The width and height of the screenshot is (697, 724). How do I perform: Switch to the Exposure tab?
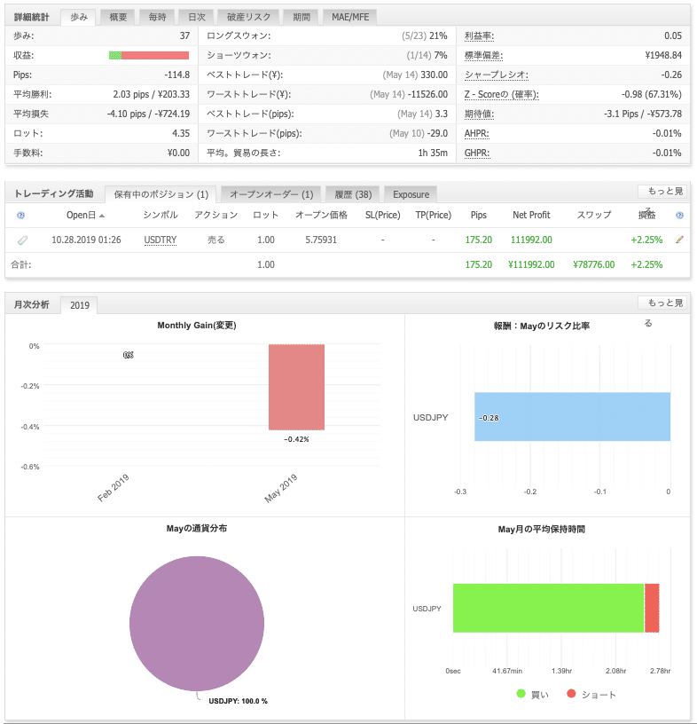click(411, 194)
